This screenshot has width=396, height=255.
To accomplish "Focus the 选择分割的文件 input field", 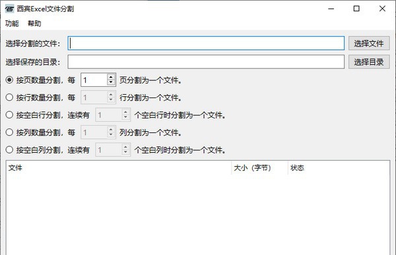I will pyautogui.click(x=206, y=43).
